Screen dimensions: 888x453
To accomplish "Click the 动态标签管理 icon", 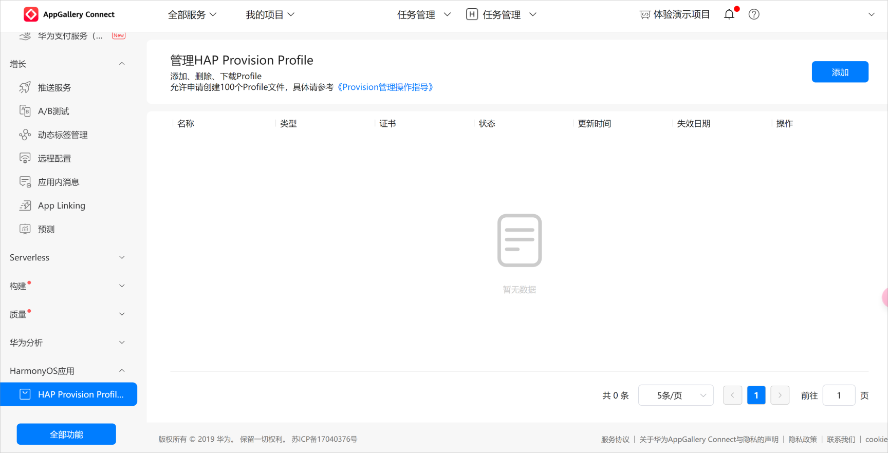I will tap(25, 135).
